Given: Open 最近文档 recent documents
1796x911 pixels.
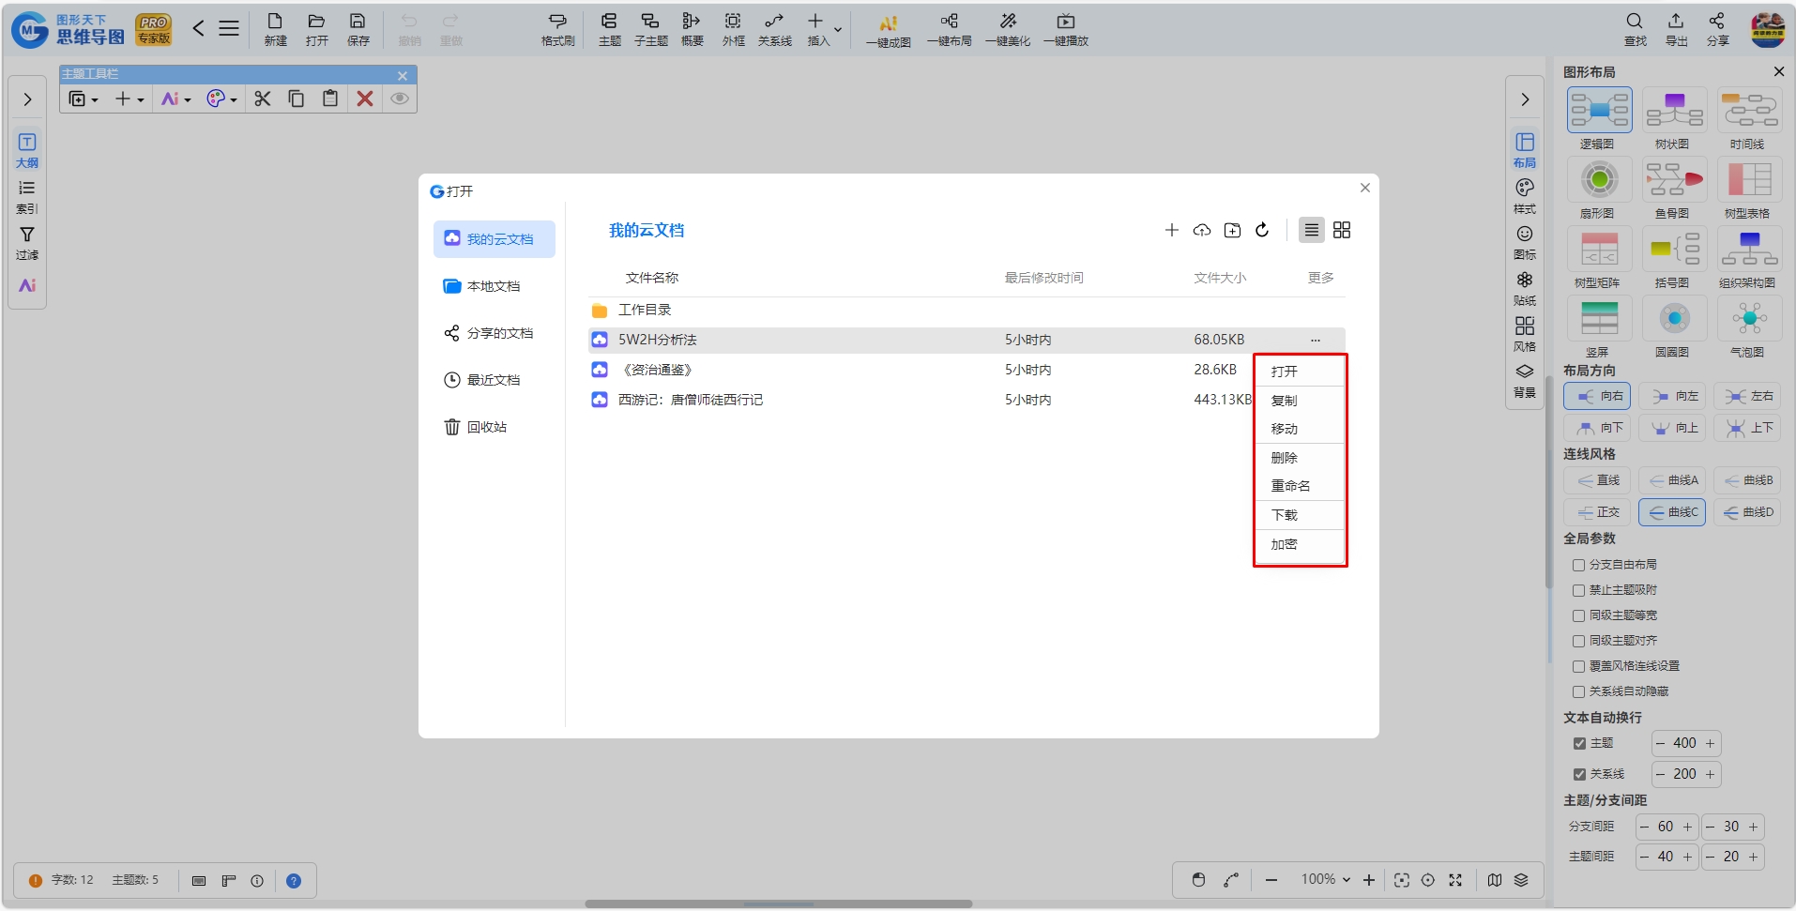Looking at the screenshot, I should click(x=495, y=380).
